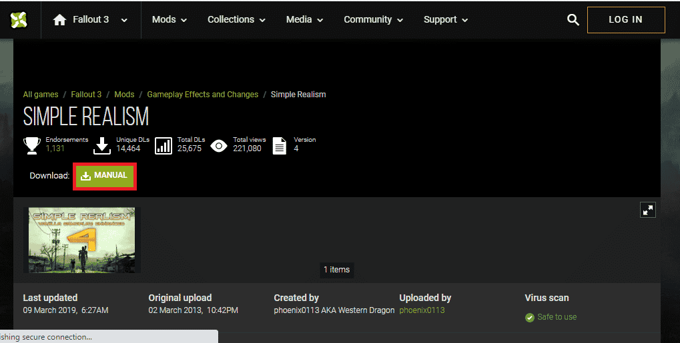Click creator phoenix0113 AKA Western Dragon text
680x343 pixels.
[334, 310]
